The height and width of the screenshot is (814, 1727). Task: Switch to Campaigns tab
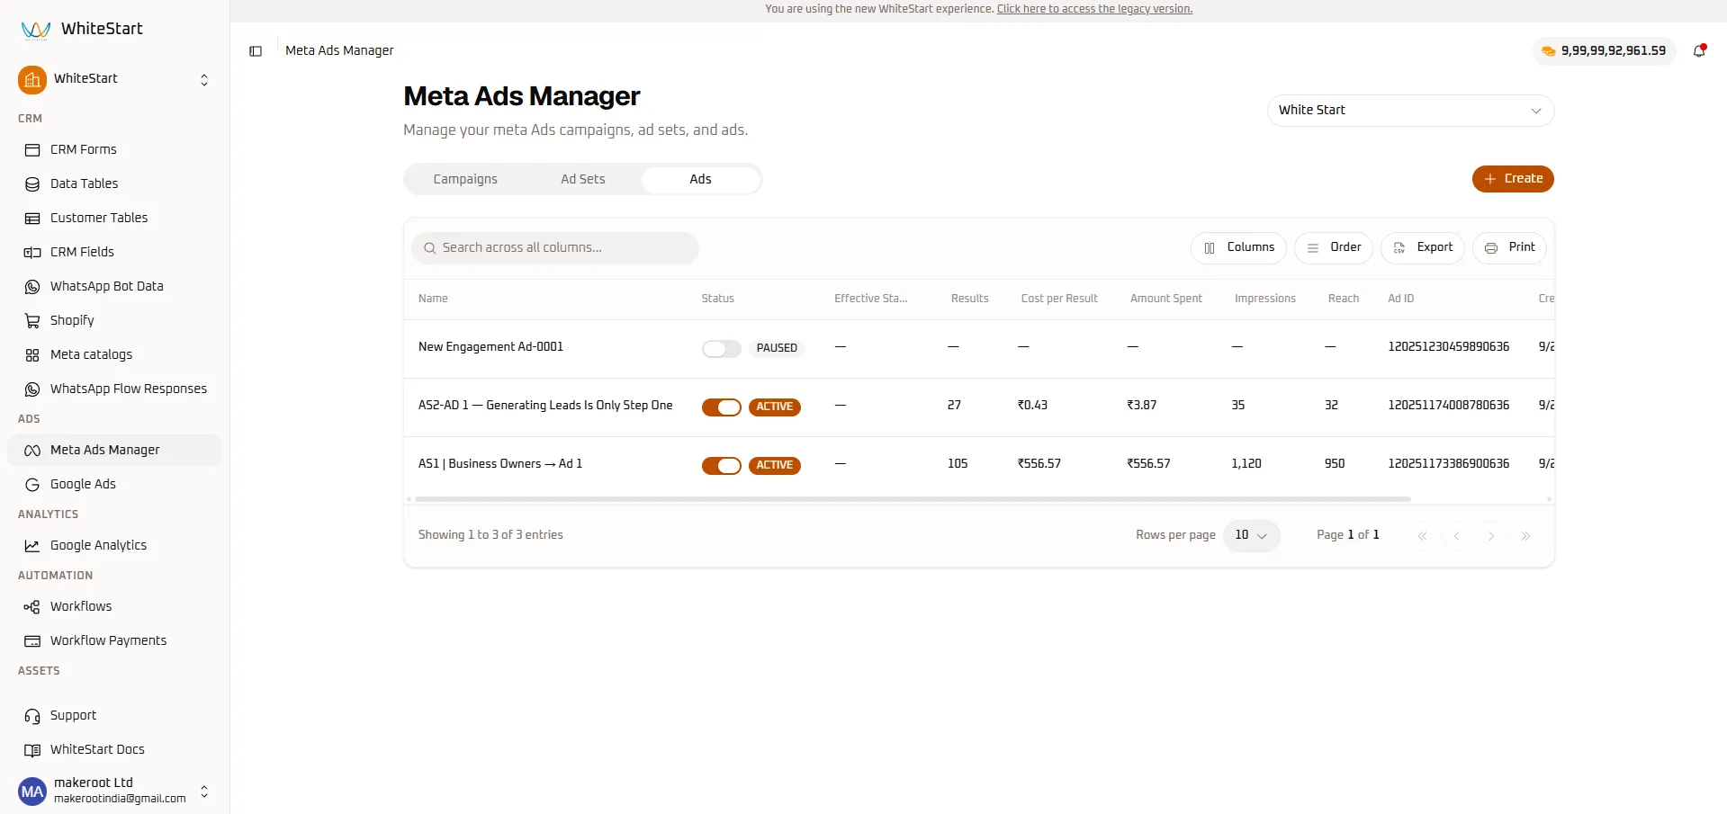[x=465, y=179]
